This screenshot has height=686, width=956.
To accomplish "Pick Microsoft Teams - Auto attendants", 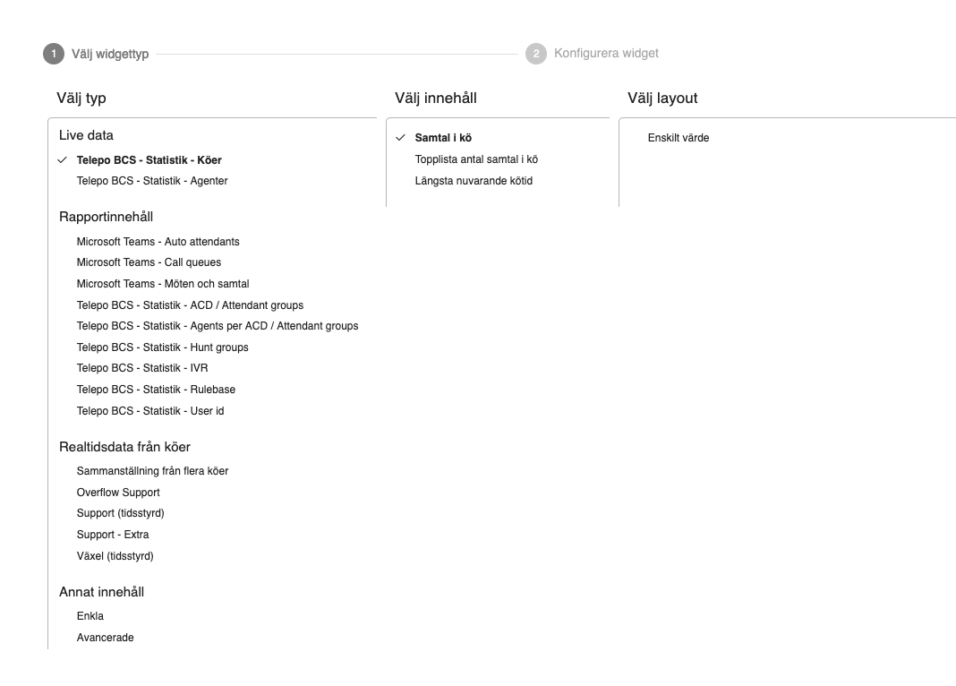I will (x=158, y=242).
